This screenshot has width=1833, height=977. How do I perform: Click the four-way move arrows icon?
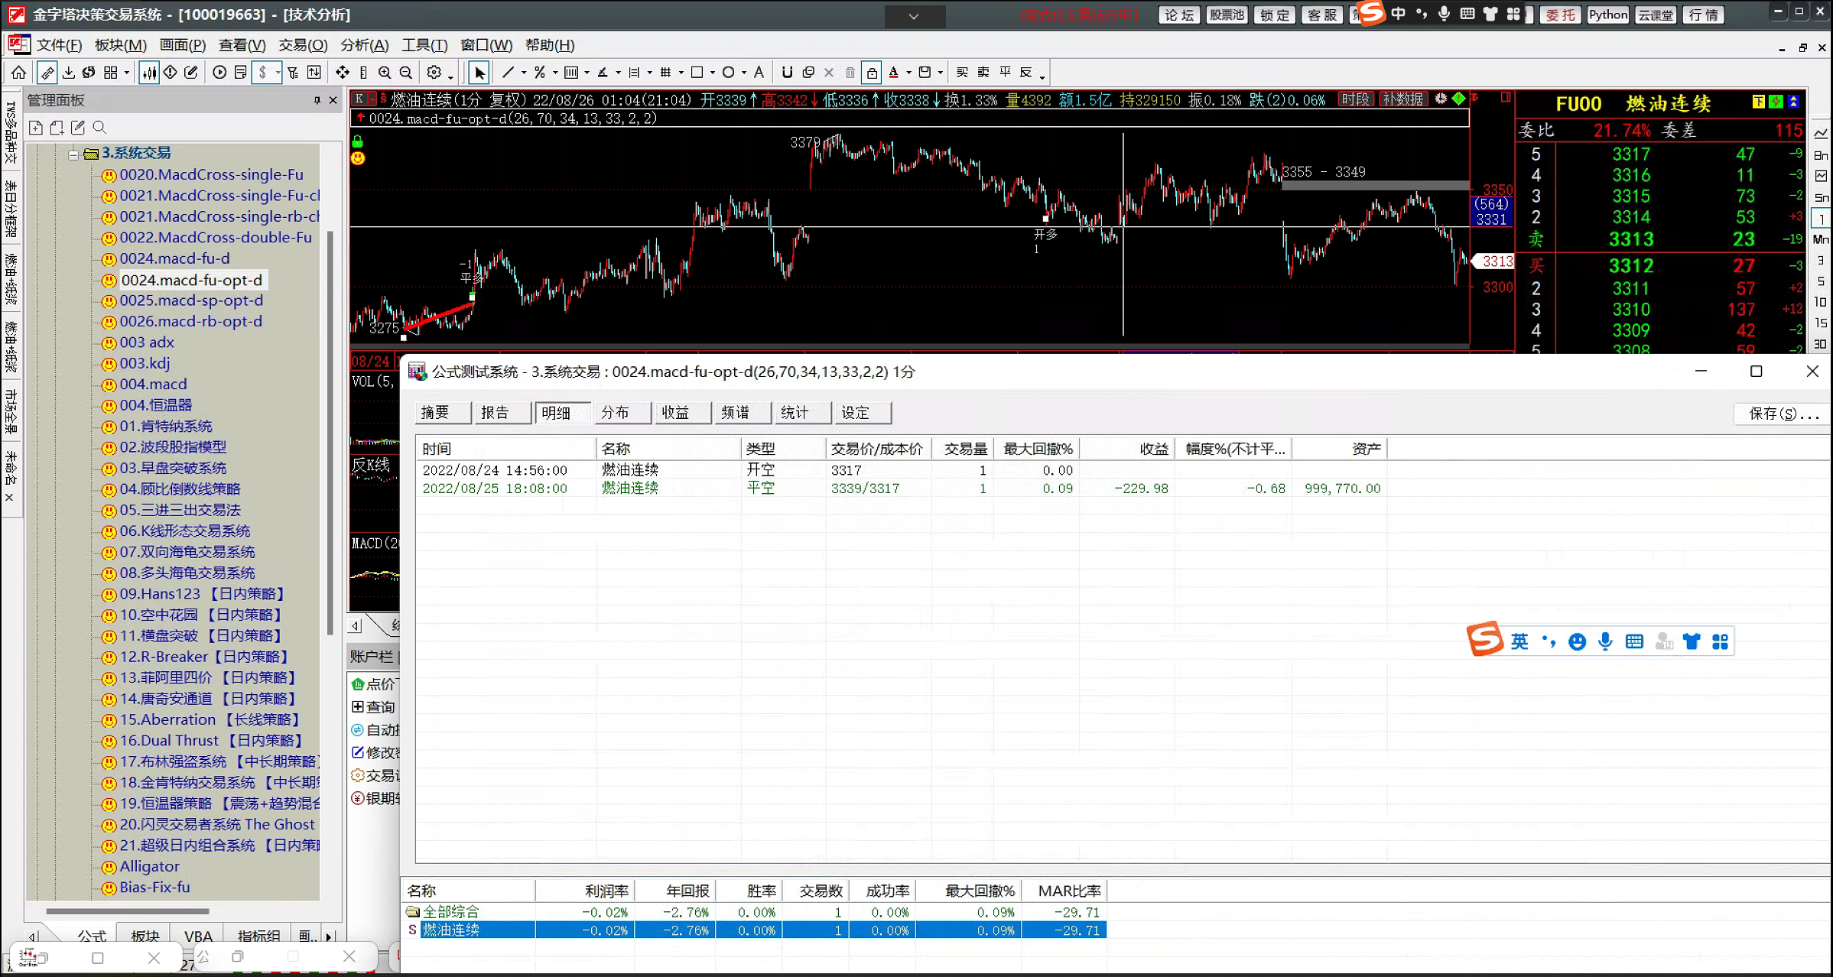(343, 72)
